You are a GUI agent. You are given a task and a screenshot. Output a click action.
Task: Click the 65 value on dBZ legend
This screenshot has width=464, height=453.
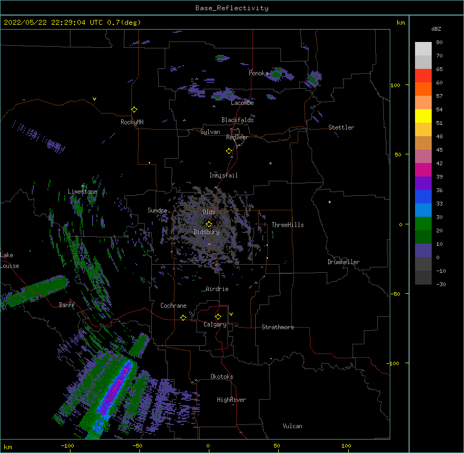point(439,69)
